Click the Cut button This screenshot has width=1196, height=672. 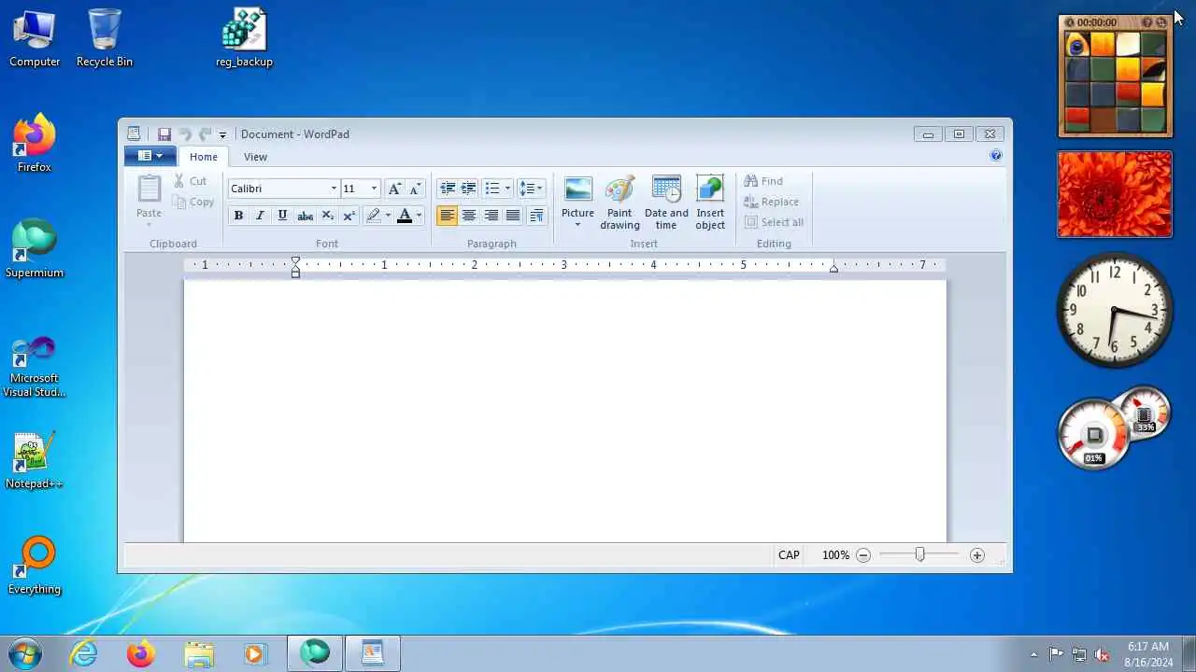click(x=190, y=181)
